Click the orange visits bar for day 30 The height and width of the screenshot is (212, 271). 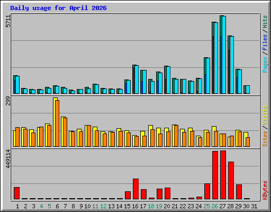[248, 142]
